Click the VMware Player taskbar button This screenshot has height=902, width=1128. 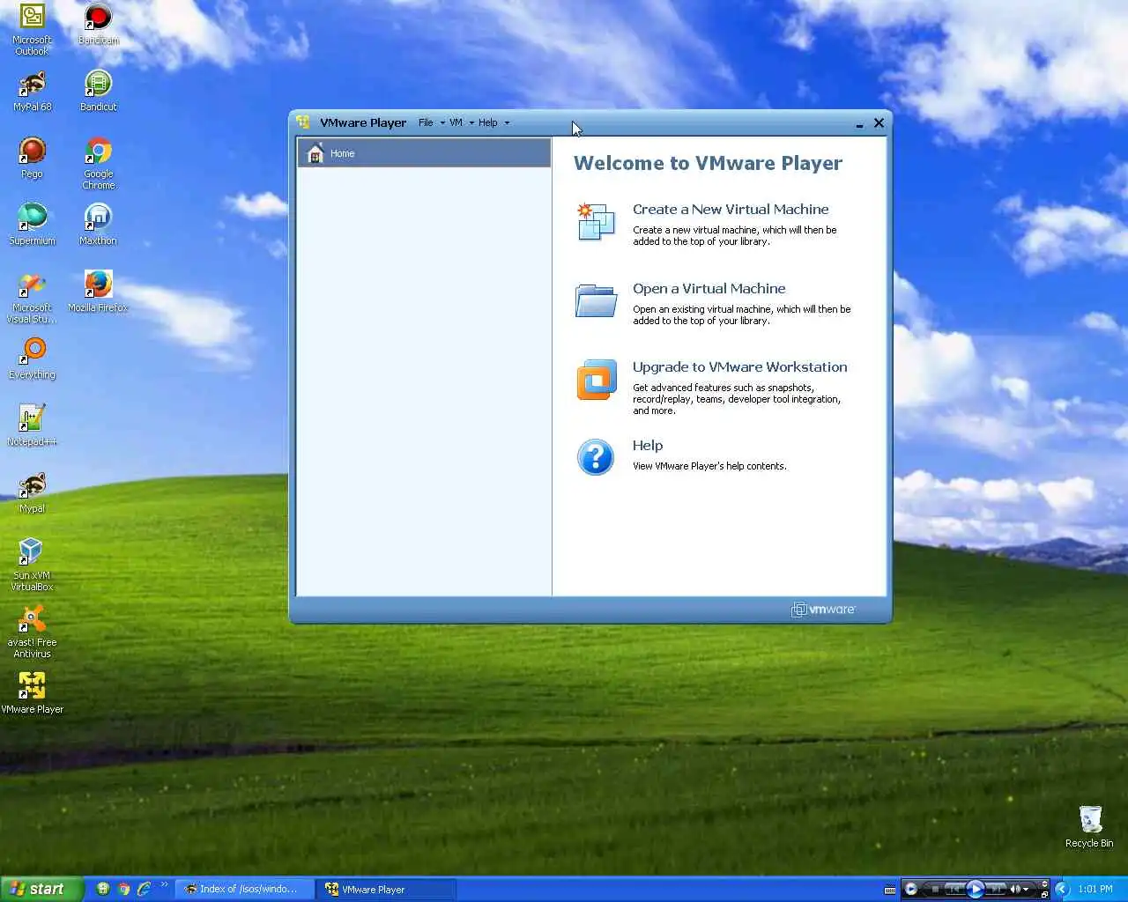click(386, 889)
